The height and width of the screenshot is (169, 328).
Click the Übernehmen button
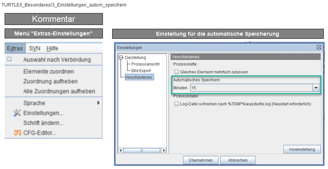pyautogui.click(x=200, y=160)
